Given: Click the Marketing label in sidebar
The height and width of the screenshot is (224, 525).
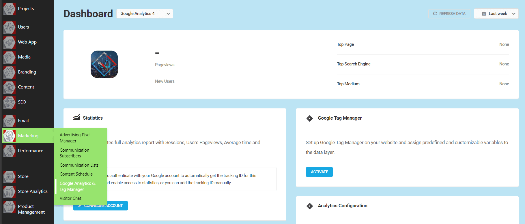Looking at the screenshot, I should pyautogui.click(x=28, y=136).
